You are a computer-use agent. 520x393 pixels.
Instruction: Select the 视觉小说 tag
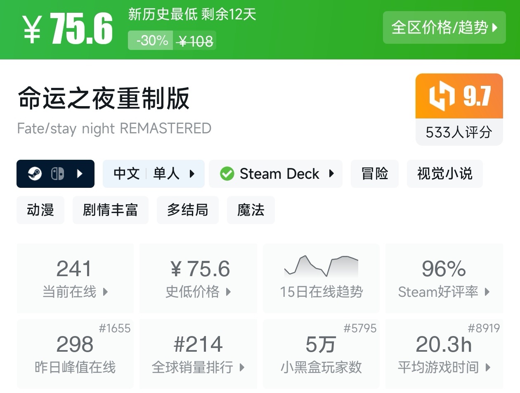tap(444, 174)
